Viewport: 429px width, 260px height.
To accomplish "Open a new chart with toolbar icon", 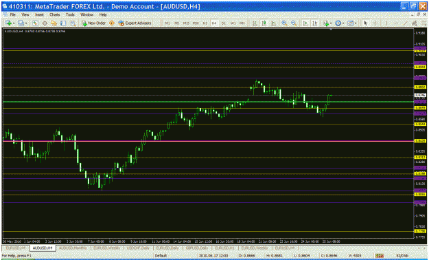I will point(8,23).
